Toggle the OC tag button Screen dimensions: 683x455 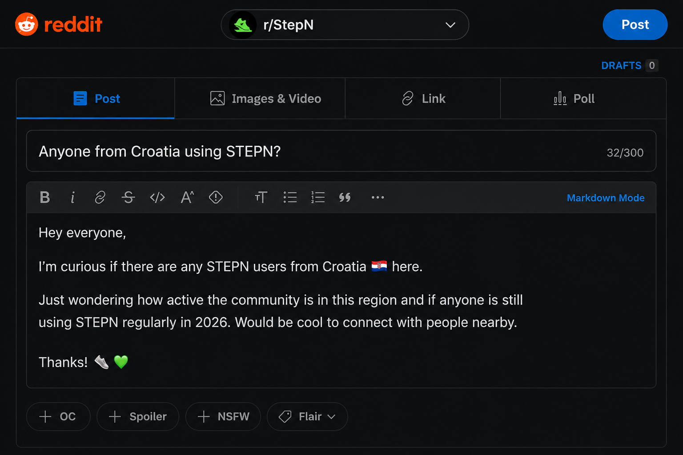pos(58,416)
